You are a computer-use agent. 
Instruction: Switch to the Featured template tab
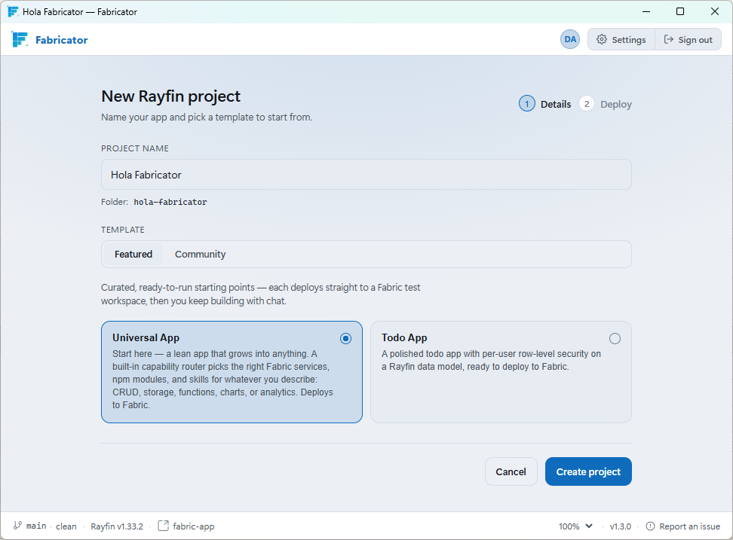(x=133, y=255)
